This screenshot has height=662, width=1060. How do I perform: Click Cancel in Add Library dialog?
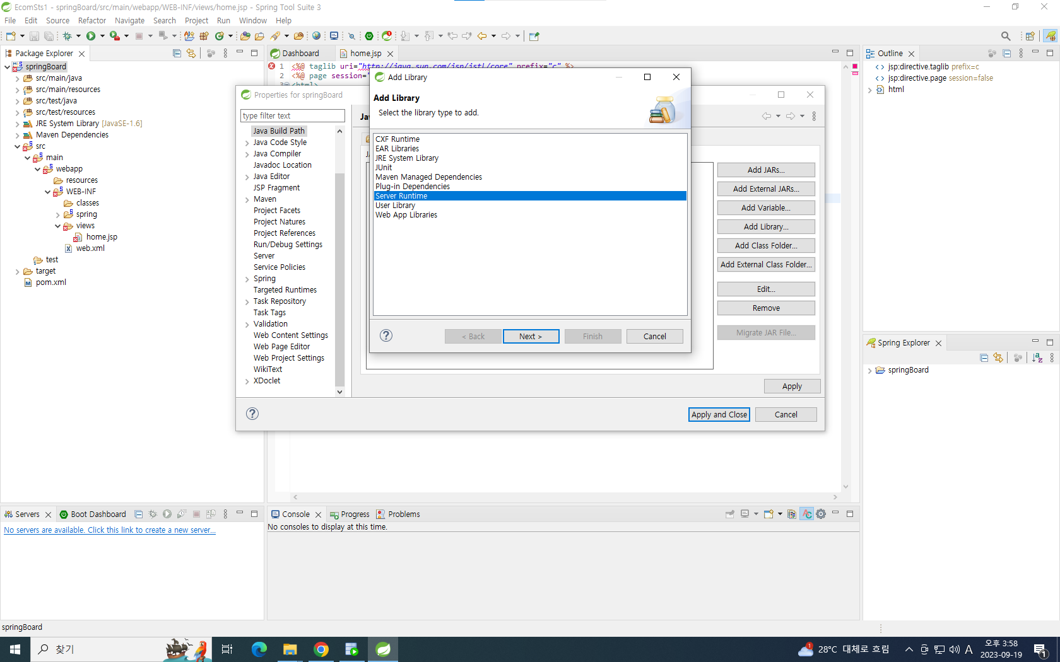pyautogui.click(x=654, y=336)
